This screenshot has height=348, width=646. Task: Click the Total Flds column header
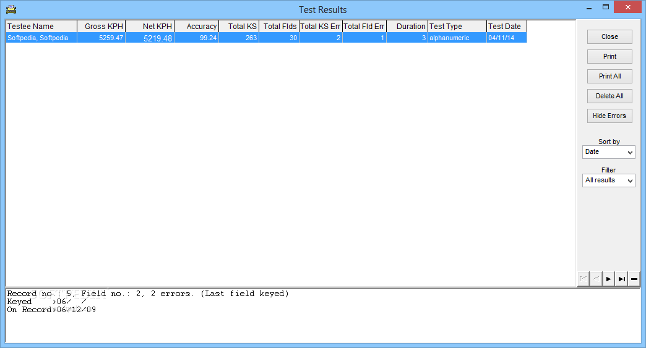[279, 27]
